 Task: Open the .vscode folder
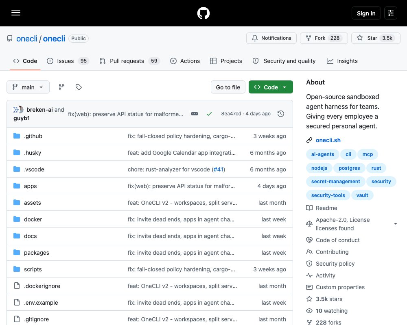(34, 169)
